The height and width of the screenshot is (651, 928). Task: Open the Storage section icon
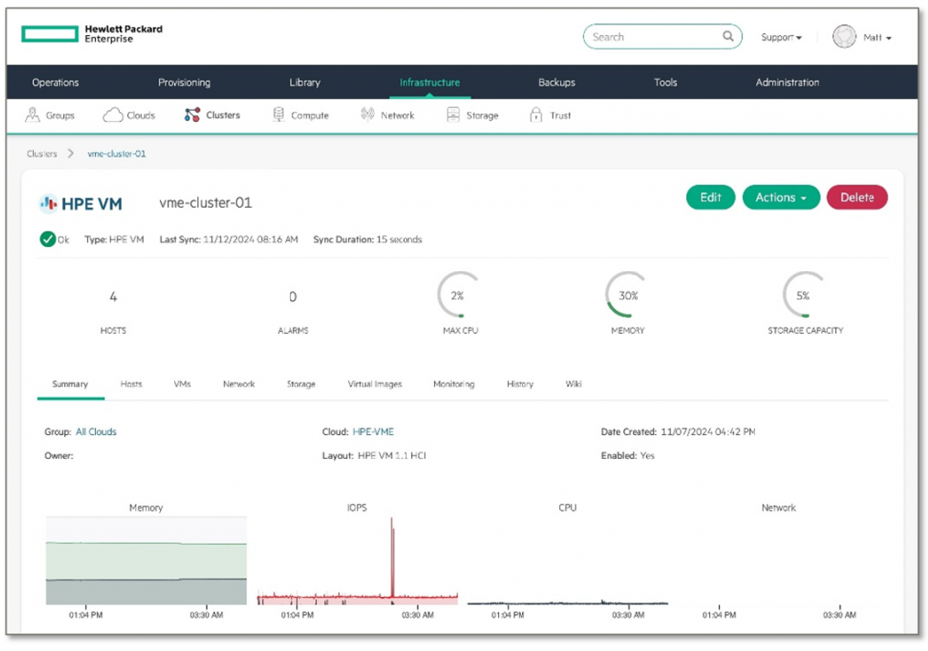453,115
